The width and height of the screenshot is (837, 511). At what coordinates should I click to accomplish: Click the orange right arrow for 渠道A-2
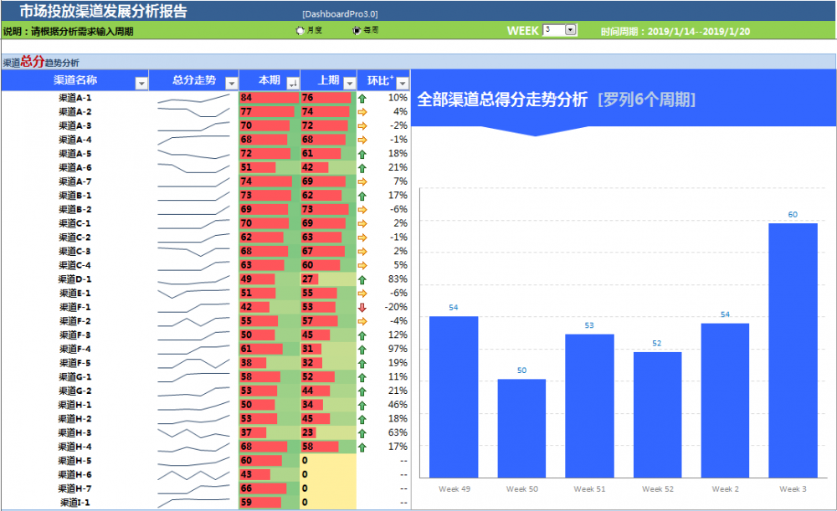(362, 112)
